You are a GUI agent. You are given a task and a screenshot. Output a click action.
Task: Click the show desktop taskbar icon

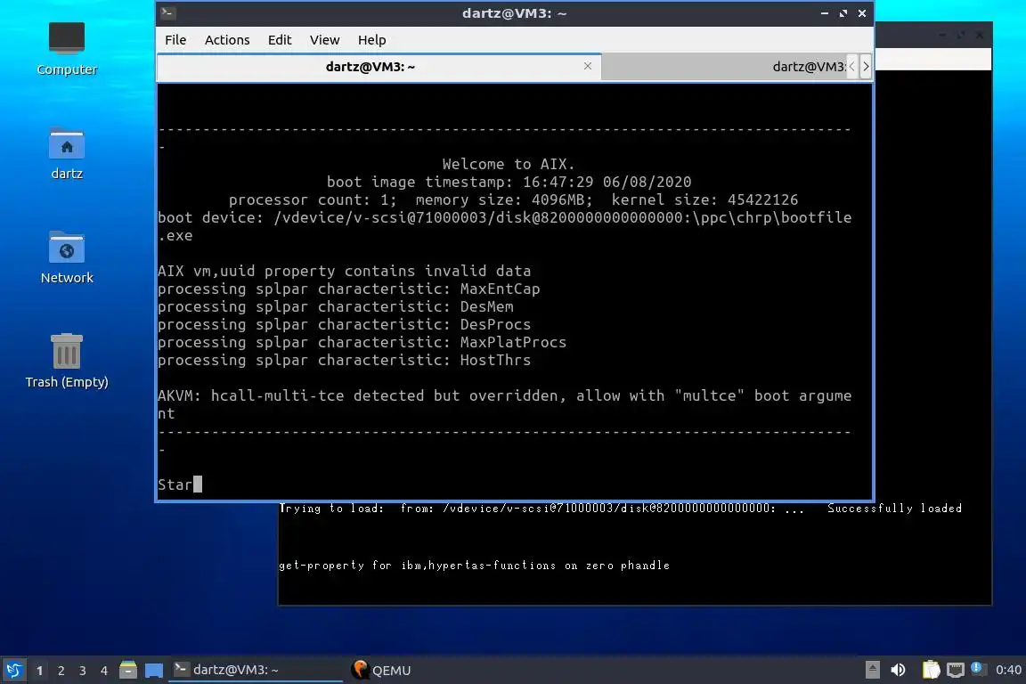(154, 671)
